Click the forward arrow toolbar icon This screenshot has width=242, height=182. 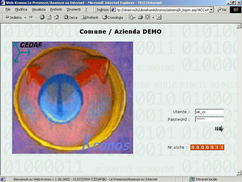coord(31,17)
